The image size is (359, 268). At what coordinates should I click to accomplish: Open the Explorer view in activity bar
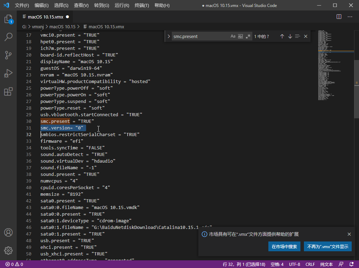(8, 19)
